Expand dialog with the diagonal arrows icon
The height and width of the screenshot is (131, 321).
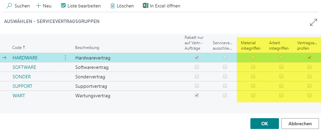pyautogui.click(x=314, y=22)
